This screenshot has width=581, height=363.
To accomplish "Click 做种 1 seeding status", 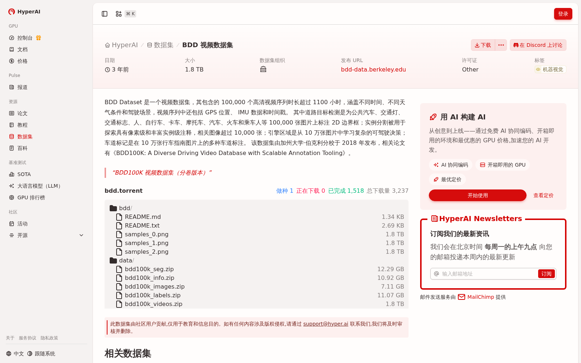I will (285, 191).
